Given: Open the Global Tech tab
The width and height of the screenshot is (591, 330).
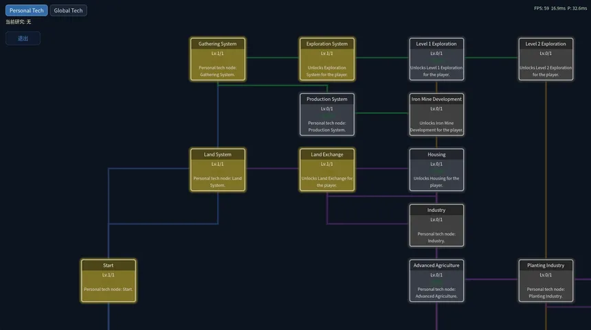Looking at the screenshot, I should coord(68,10).
